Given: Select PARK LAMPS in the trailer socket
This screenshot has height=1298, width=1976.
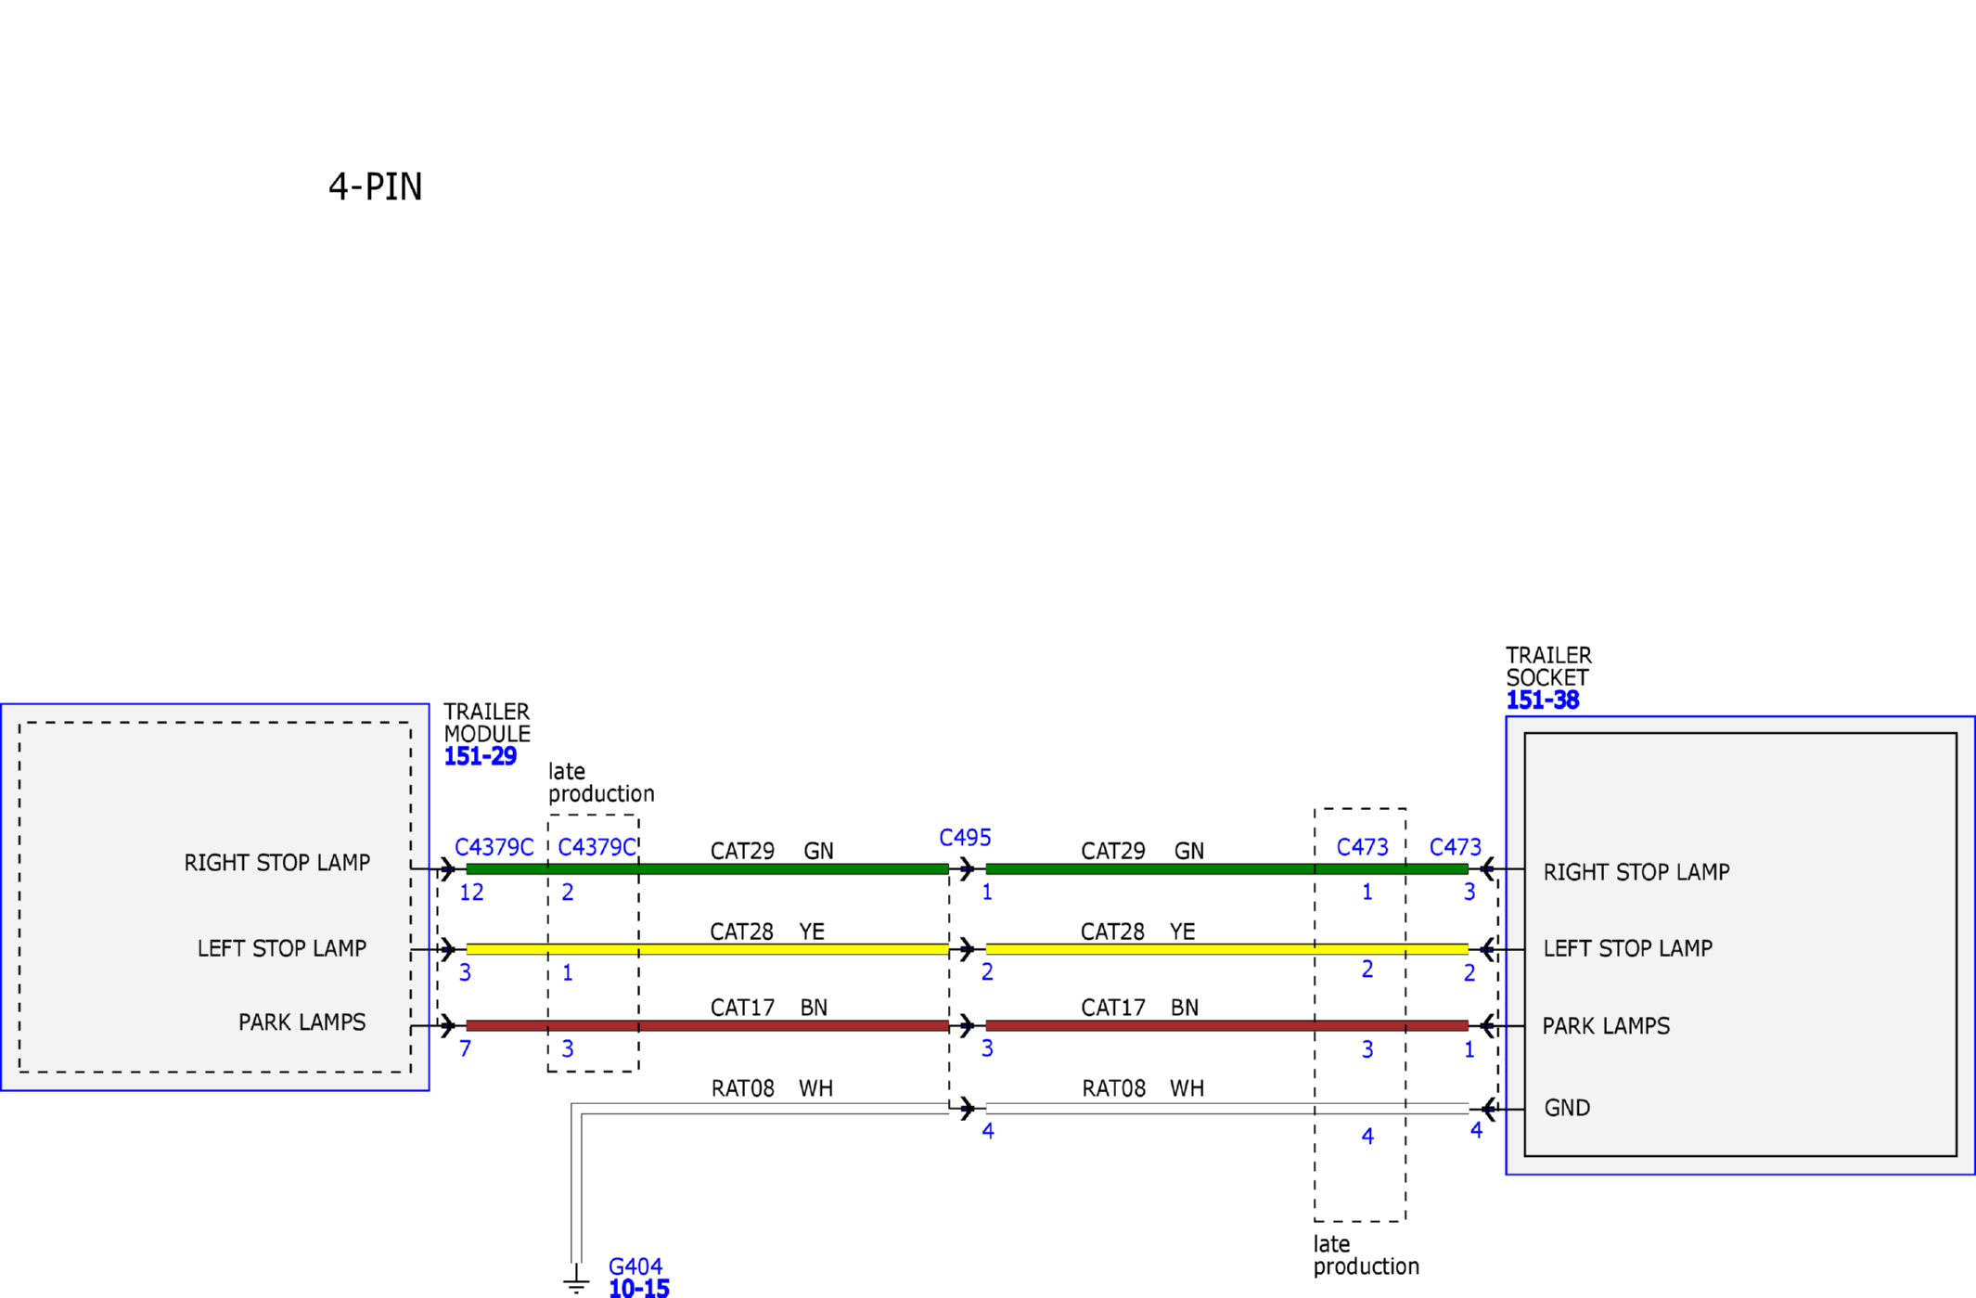Looking at the screenshot, I should [1606, 1026].
